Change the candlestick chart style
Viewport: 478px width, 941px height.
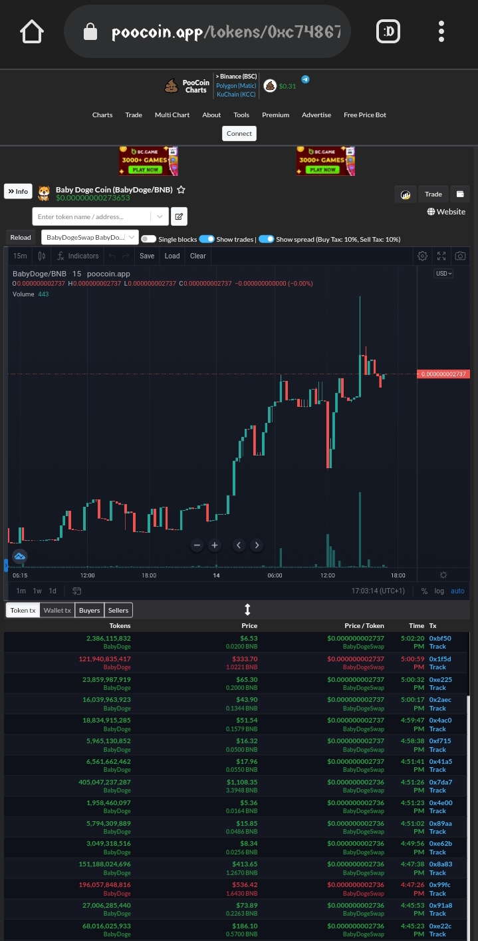[x=41, y=256]
